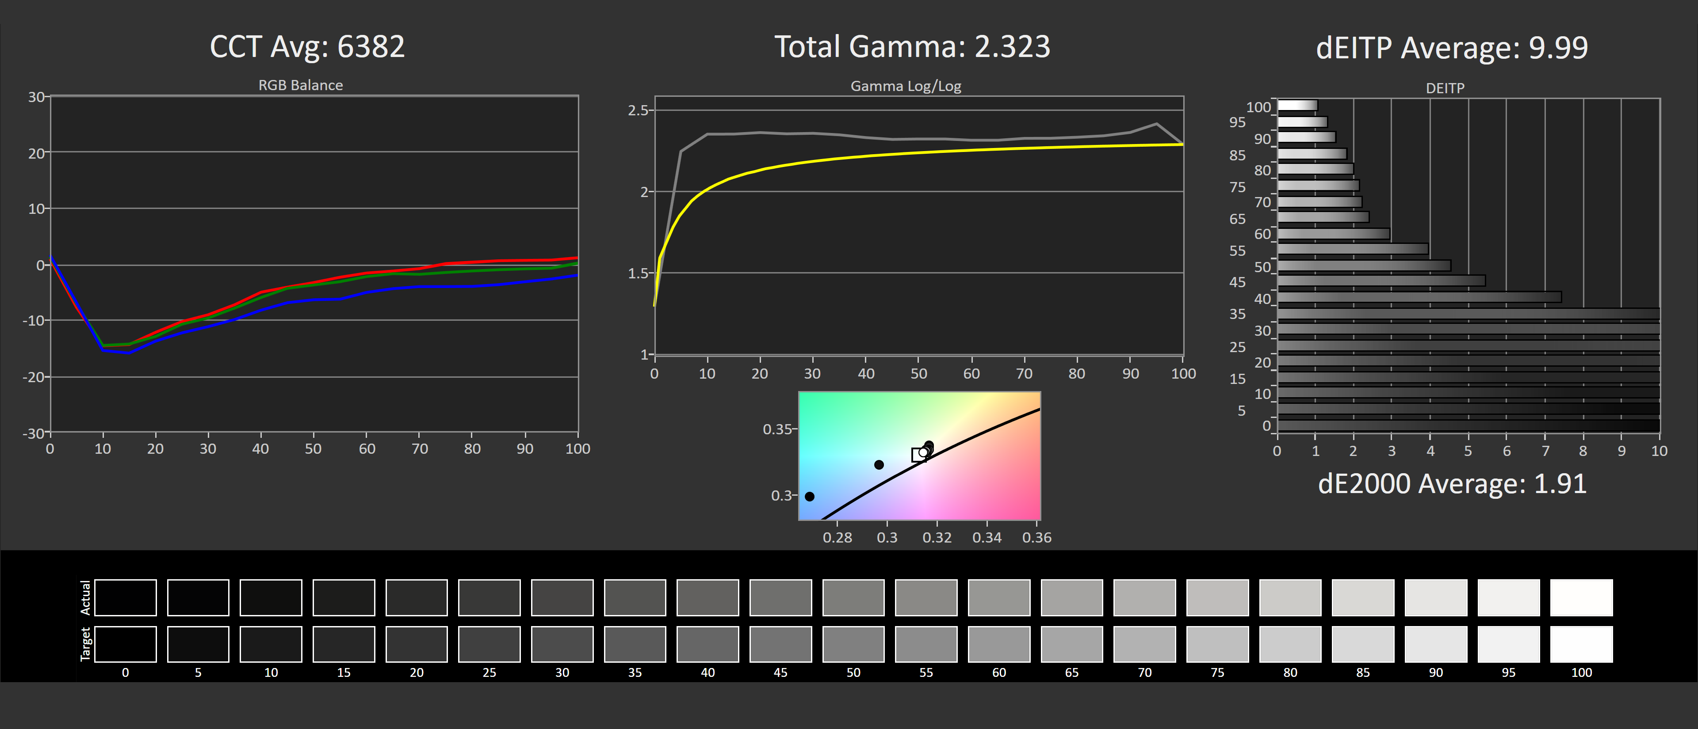
Task: Click the Total Gamma: 2.323 readout
Action: point(912,47)
